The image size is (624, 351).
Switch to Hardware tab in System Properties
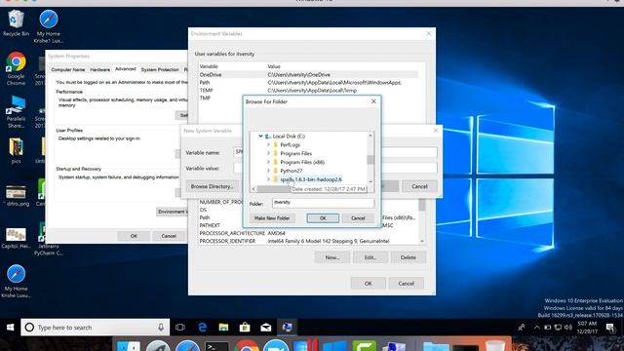(x=99, y=69)
